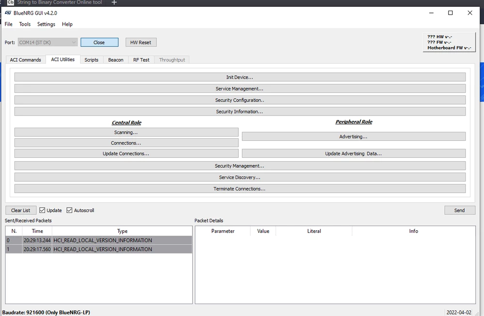Screen dimensions: 484x316
Task: Click the HW Reset button
Action: [141, 42]
